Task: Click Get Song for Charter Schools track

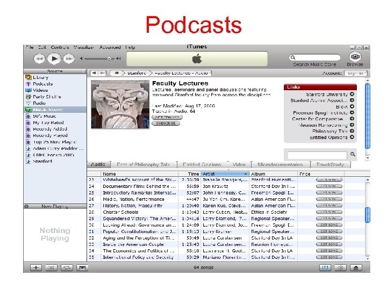Action: coord(329,212)
